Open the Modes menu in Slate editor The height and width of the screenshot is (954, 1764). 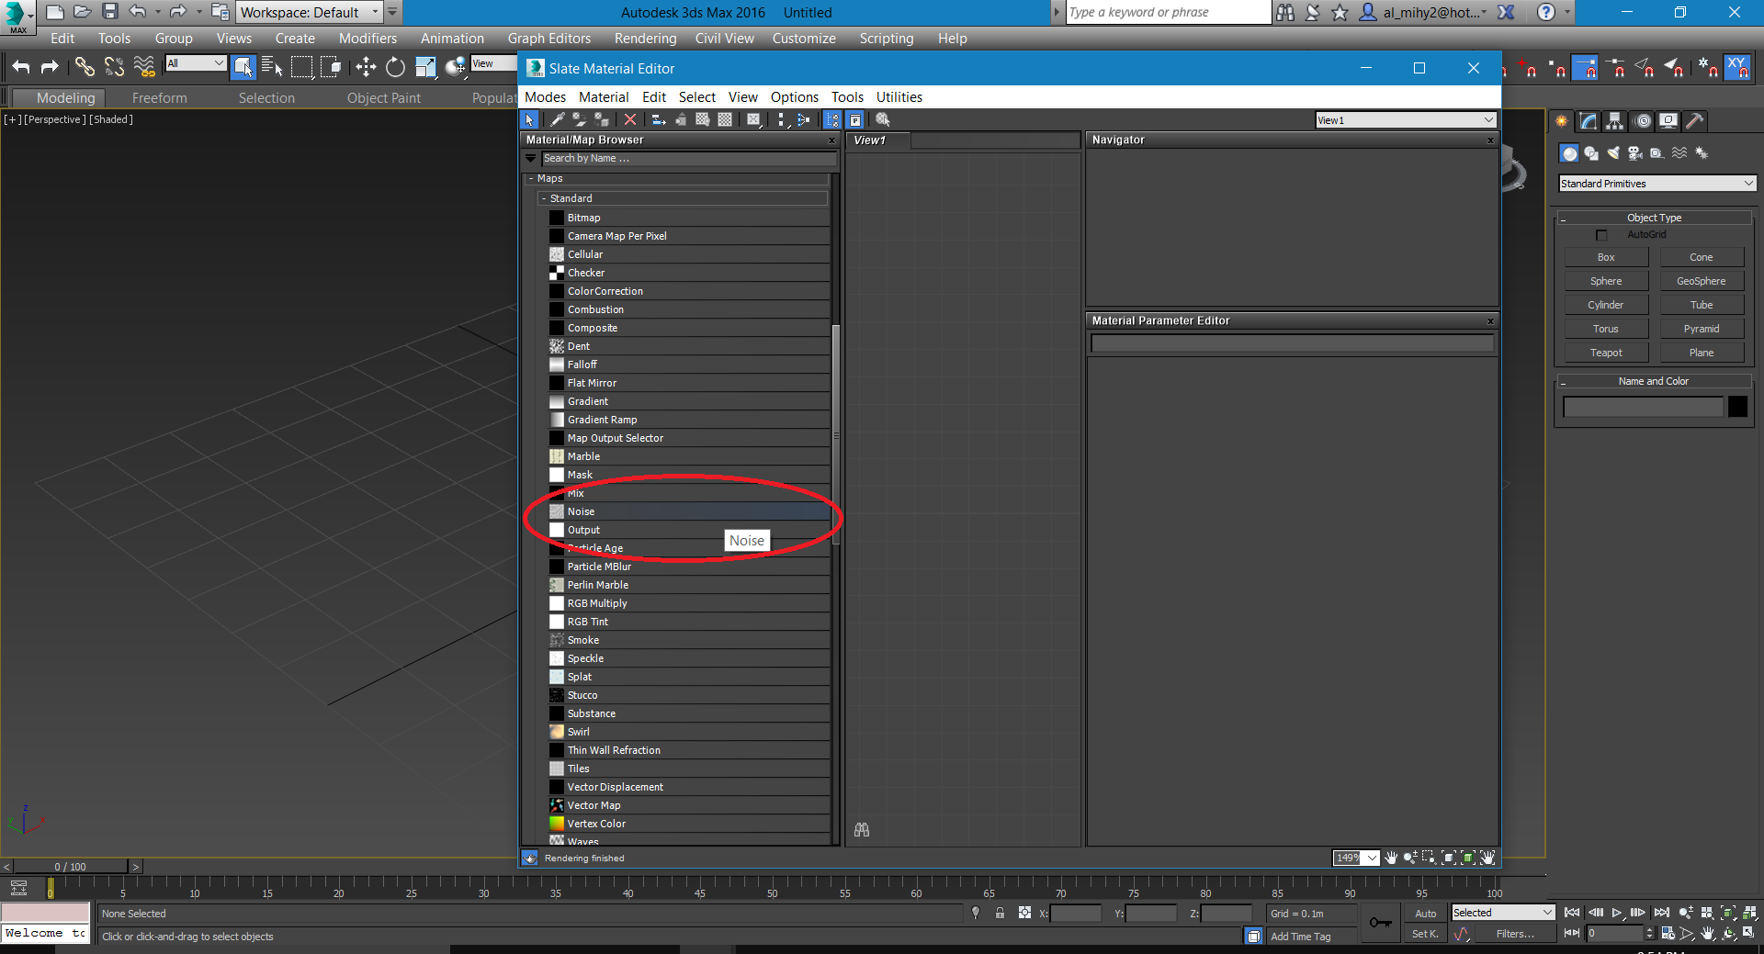click(x=545, y=97)
